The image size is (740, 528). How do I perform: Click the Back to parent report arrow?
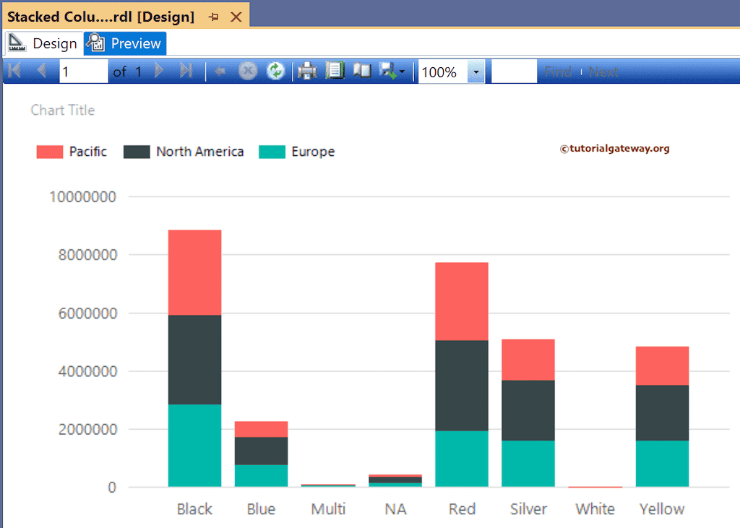[222, 70]
